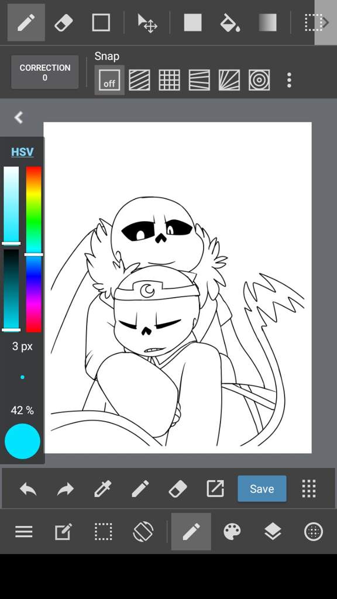The image size is (337, 599).
Task: Expand more tools with right arrow
Action: pos(325,23)
